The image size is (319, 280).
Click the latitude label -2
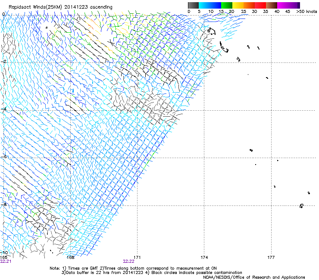pyautogui.click(x=4, y=61)
